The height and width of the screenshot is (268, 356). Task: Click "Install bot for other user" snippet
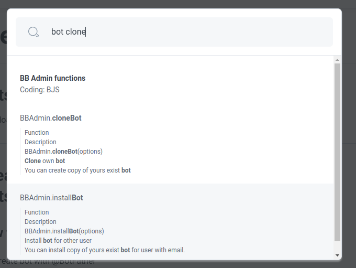(58, 241)
